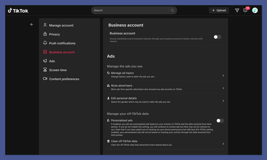This screenshot has width=267, height=160.
Task: Click the Upload button
Action: coord(219,10)
